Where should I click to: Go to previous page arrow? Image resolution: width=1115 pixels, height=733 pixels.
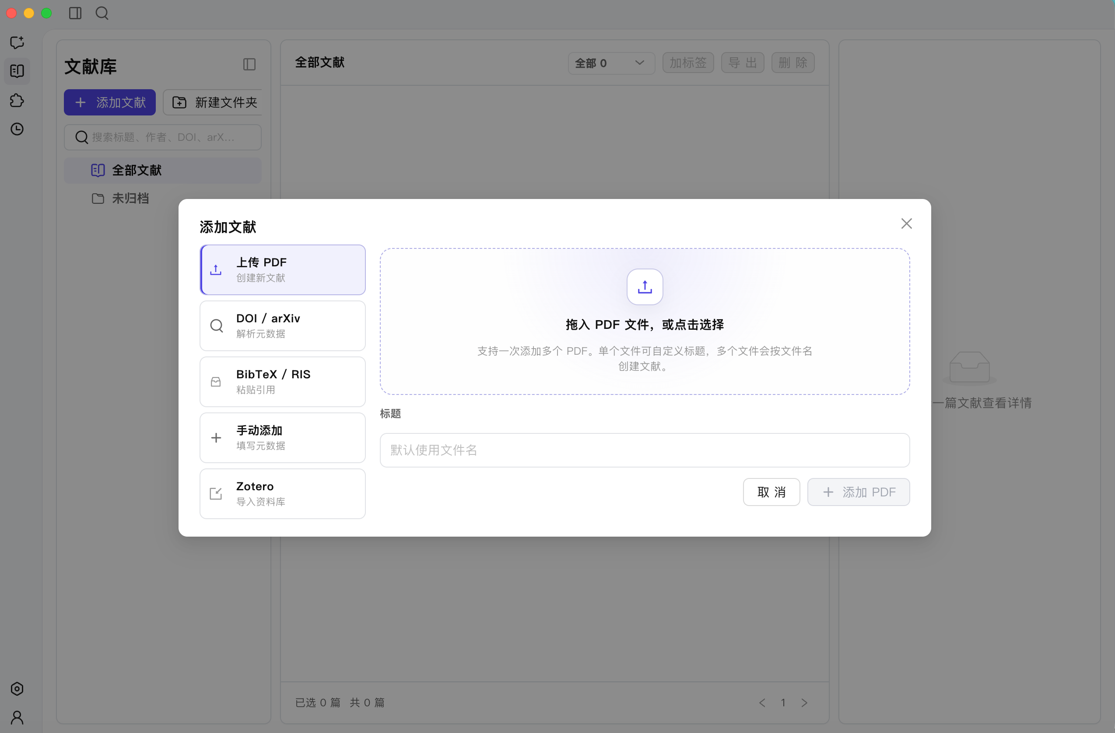[x=762, y=702]
